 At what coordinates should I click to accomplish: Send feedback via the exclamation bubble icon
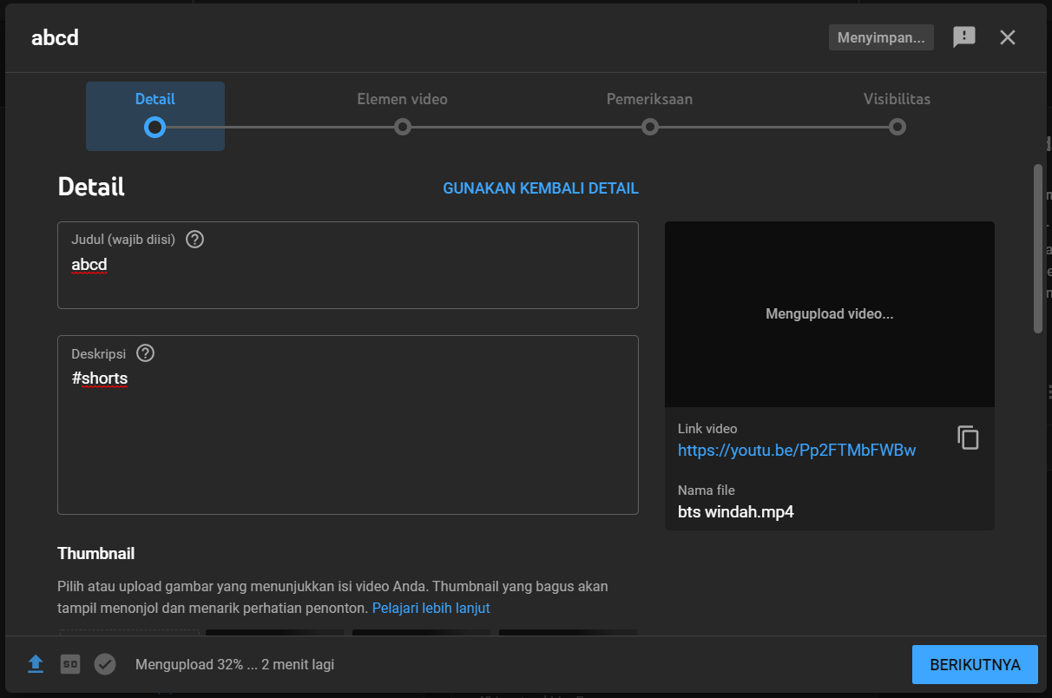(964, 37)
